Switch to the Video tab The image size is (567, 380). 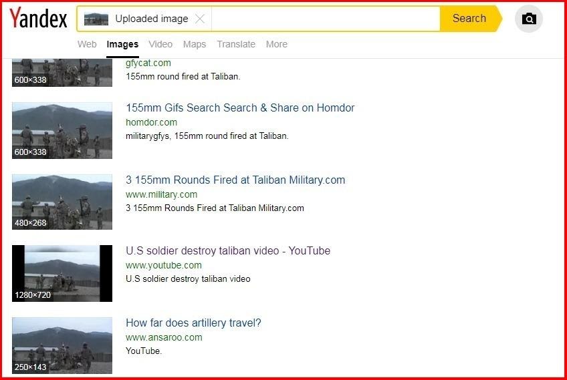pyautogui.click(x=160, y=44)
